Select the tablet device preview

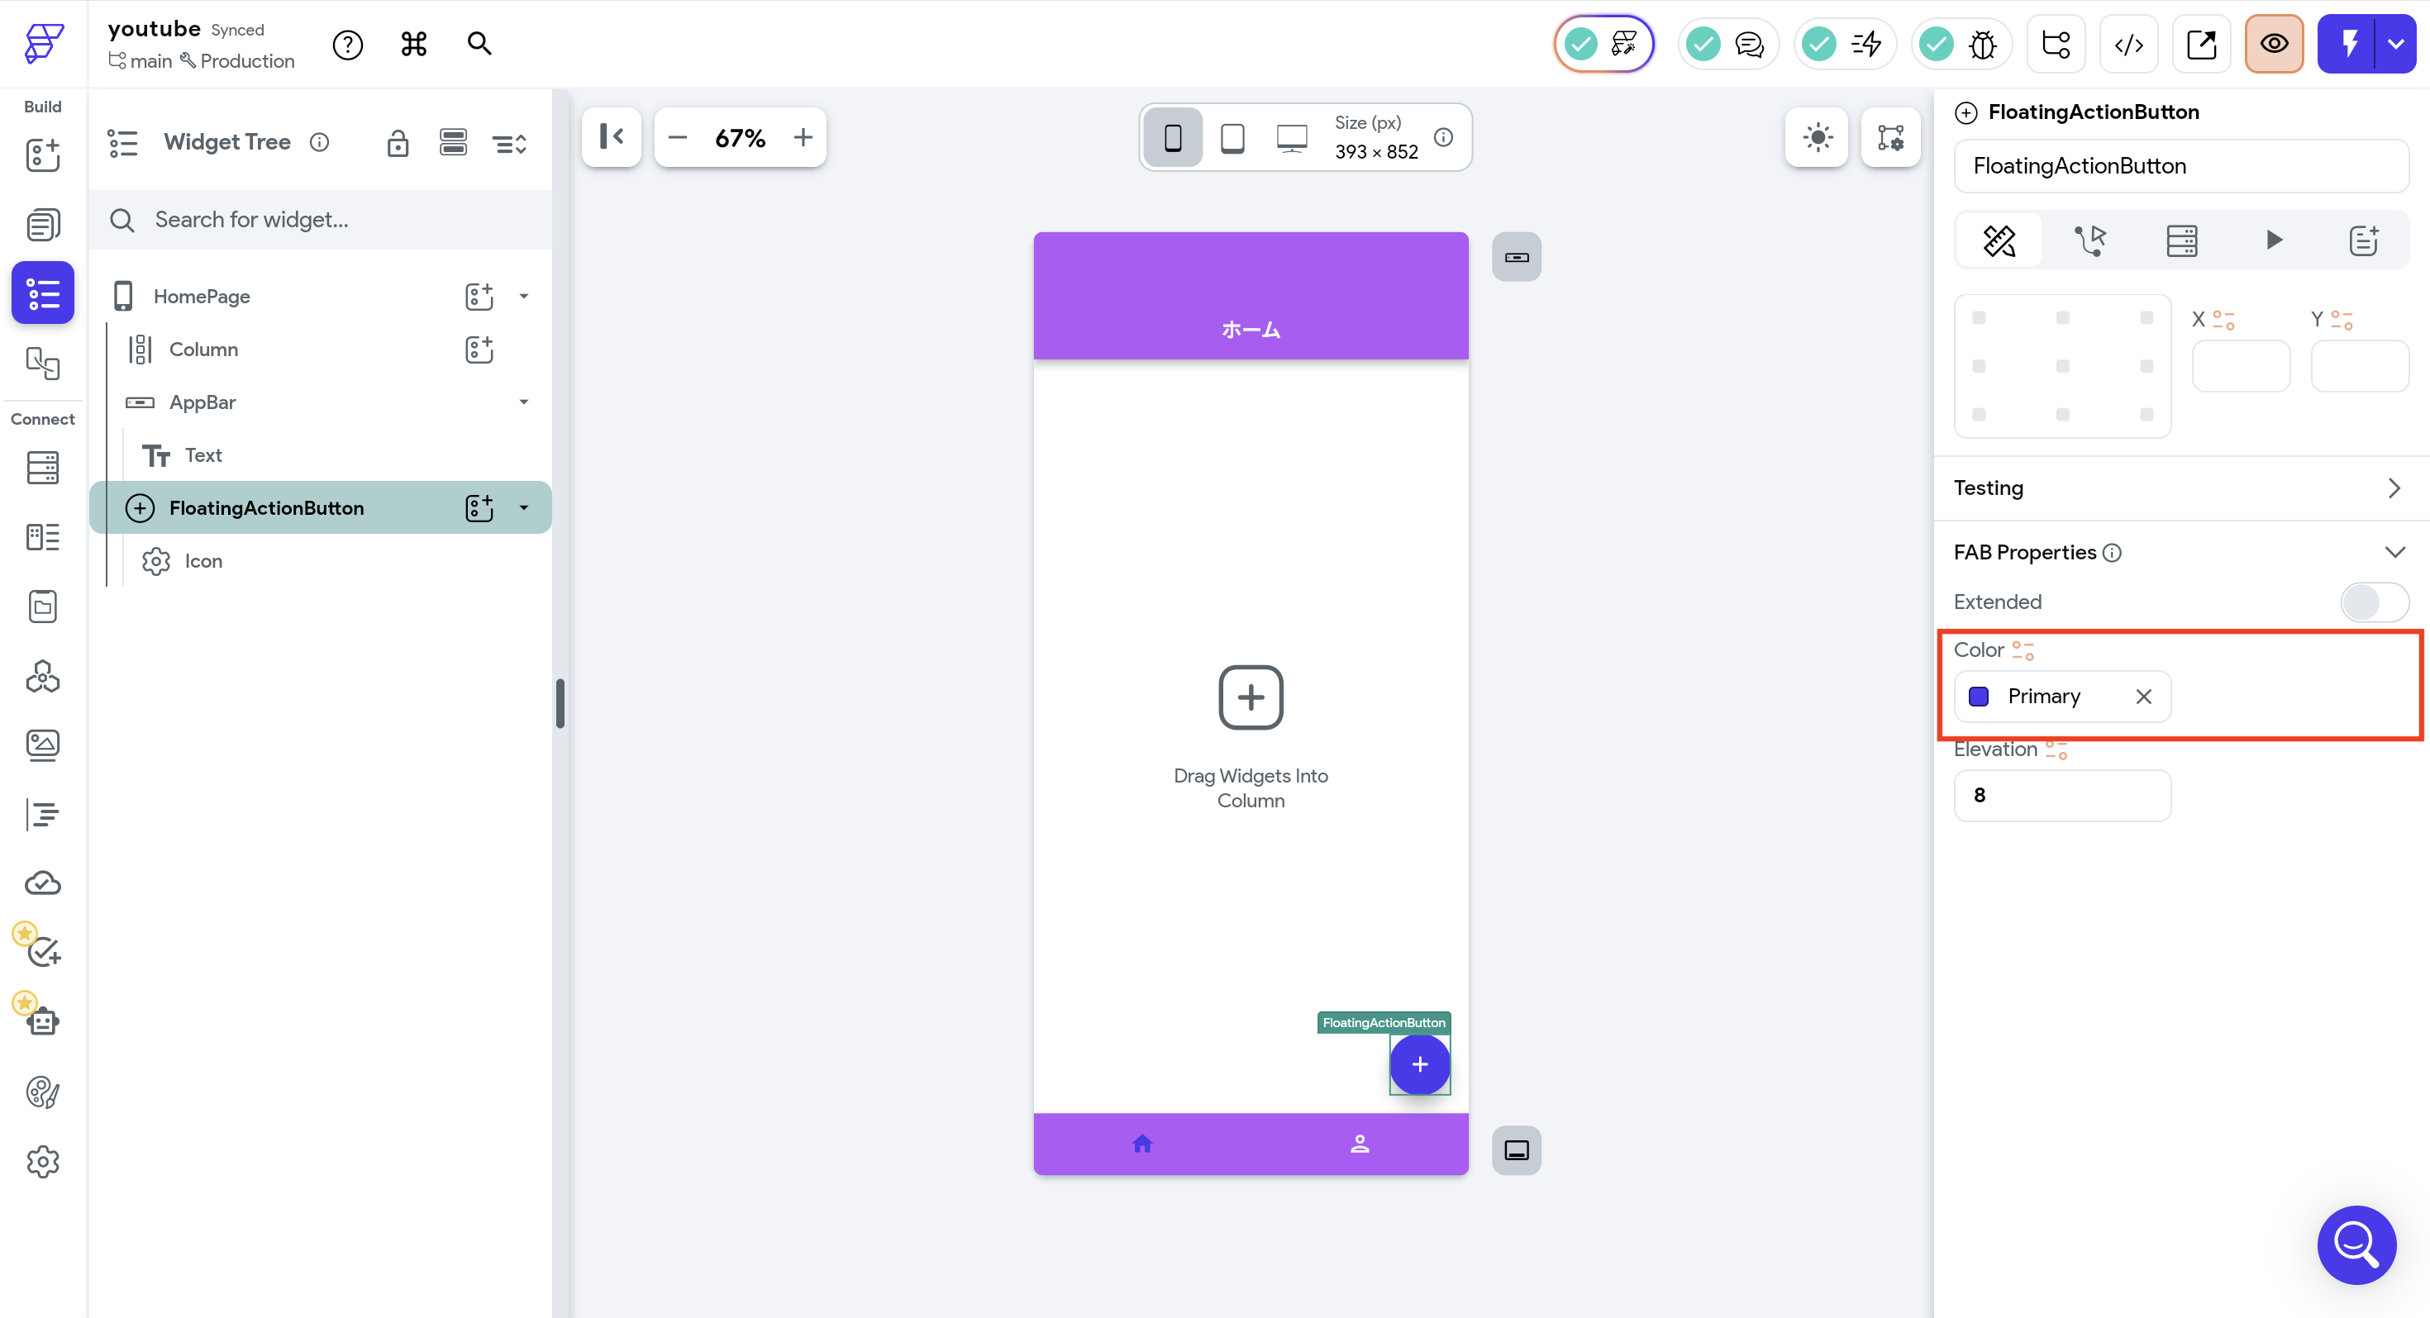click(1232, 138)
